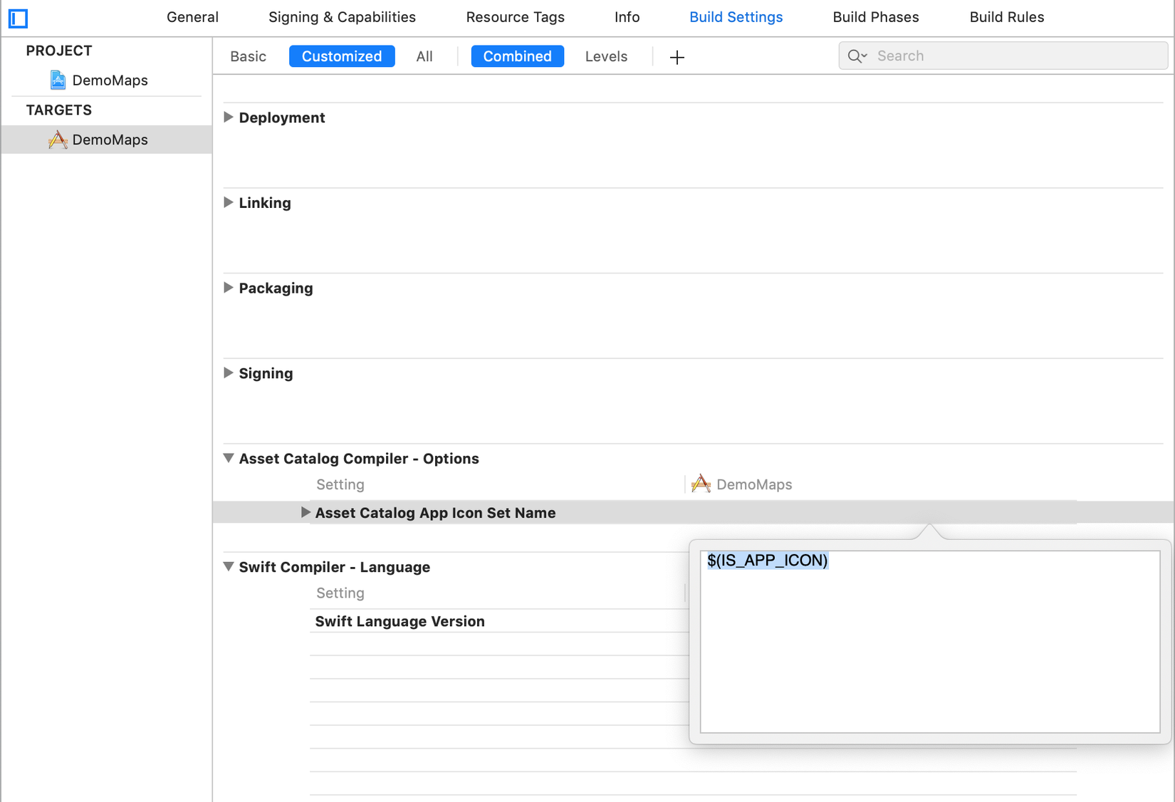Expand Asset Catalog App Icon Set Name row
The image size is (1175, 802).
tap(305, 513)
